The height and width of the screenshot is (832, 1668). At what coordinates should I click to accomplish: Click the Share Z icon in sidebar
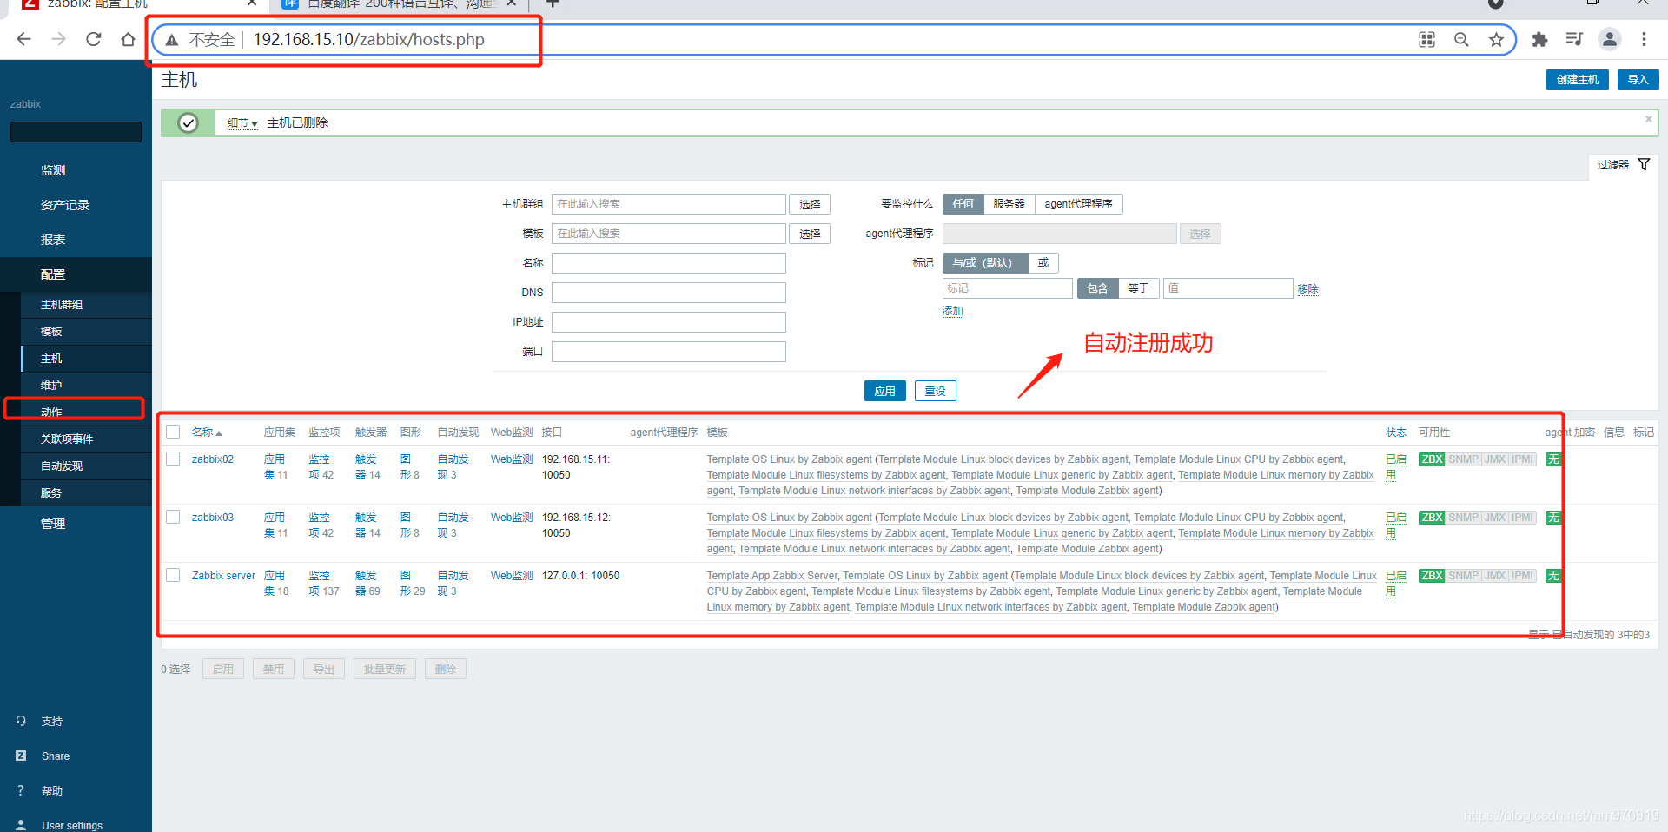click(x=21, y=756)
